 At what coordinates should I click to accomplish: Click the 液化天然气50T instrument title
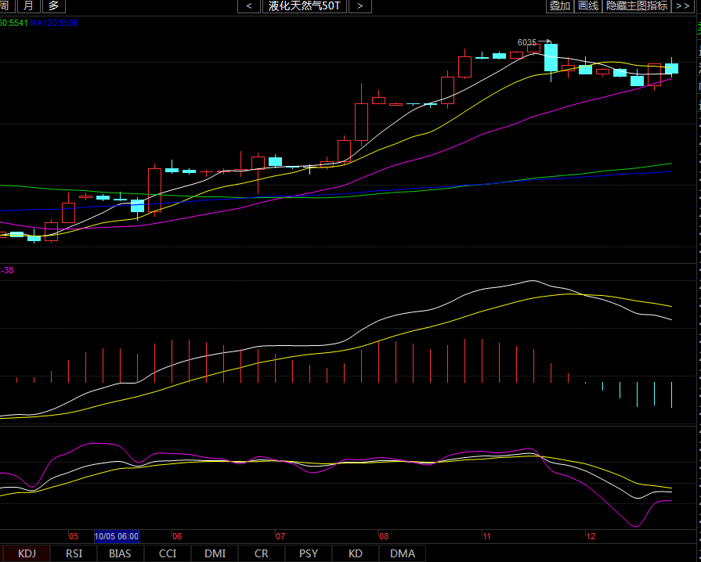[x=305, y=6]
